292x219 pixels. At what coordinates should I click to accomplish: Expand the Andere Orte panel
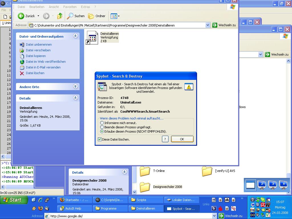tap(75, 86)
